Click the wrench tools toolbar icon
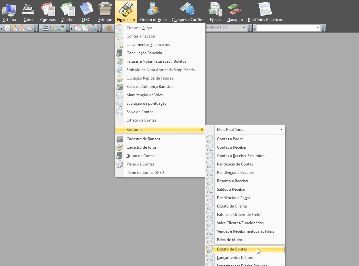359x266 pixels. point(7,28)
